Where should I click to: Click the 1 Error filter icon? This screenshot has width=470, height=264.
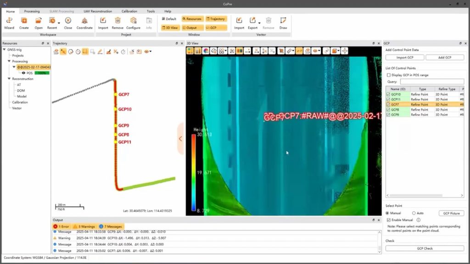point(56,226)
